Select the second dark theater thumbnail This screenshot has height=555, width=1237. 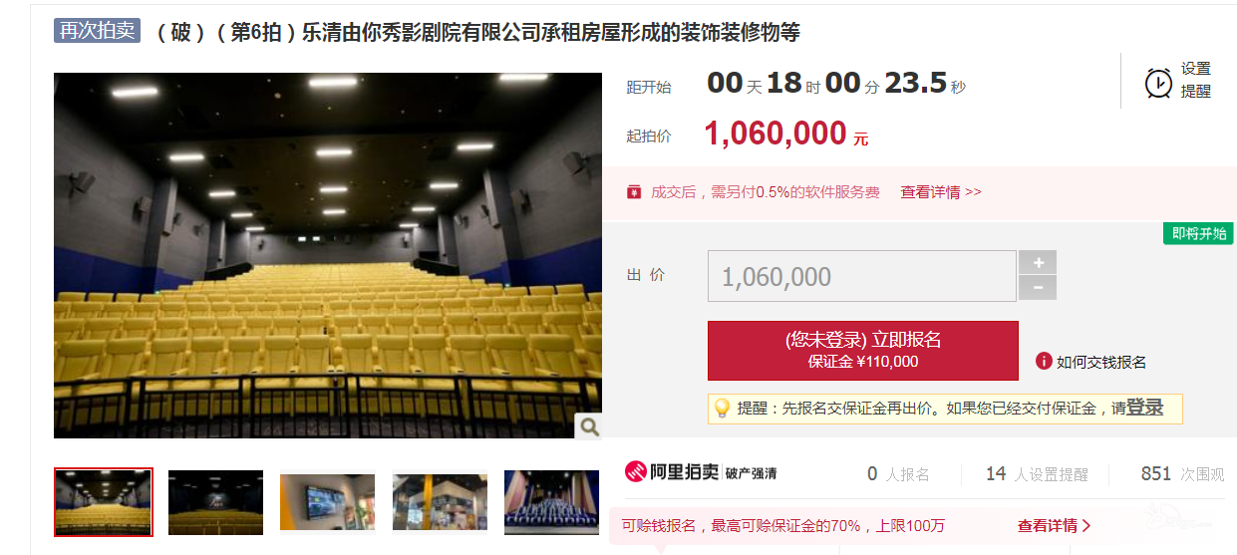[215, 502]
